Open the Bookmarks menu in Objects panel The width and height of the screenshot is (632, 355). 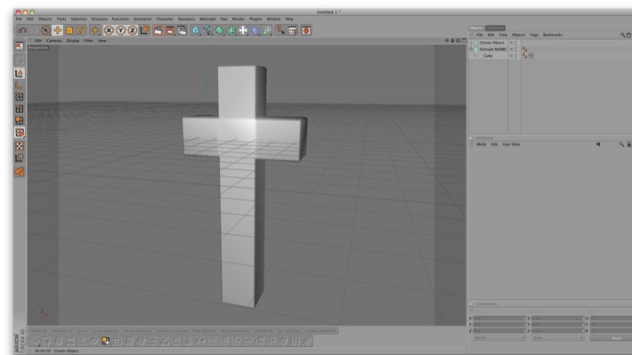click(553, 35)
